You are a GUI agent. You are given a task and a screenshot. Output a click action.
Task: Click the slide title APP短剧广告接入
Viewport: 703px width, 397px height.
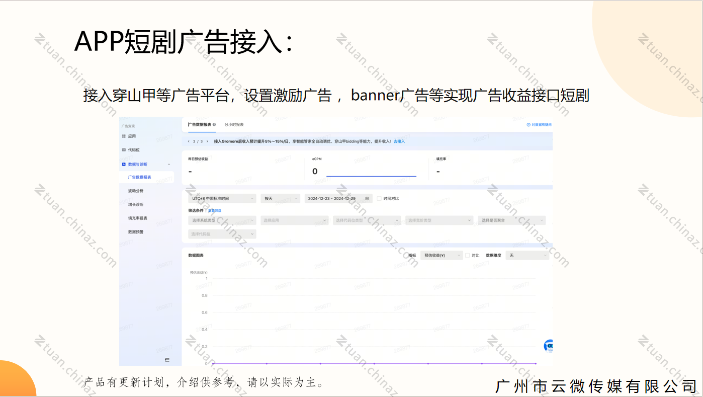[184, 42]
